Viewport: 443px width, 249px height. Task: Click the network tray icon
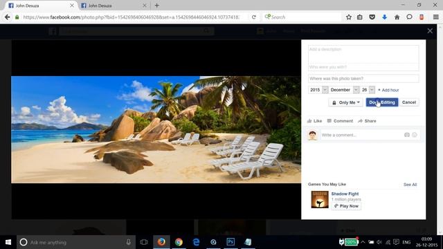[388, 242]
